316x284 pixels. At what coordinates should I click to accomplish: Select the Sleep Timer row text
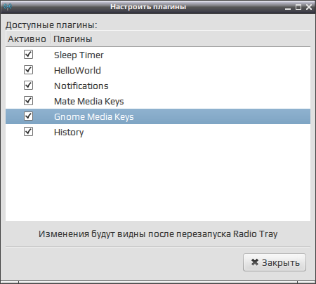point(79,55)
